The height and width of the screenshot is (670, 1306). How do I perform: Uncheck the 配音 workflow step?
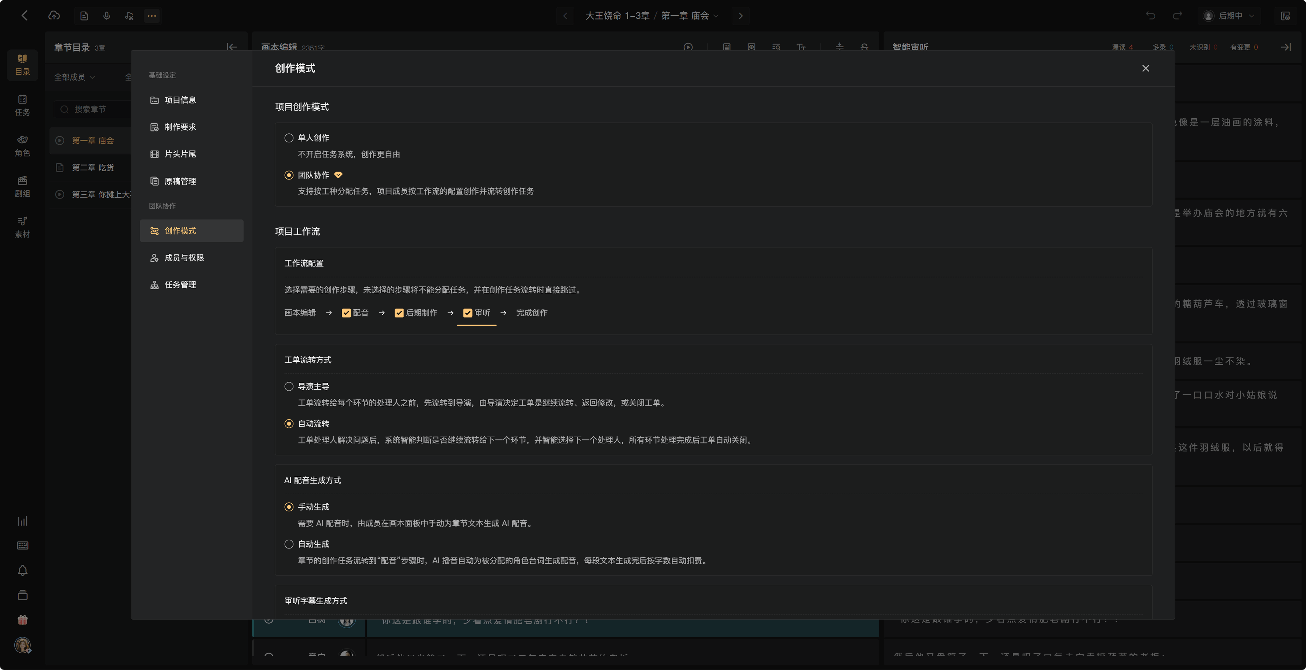346,313
